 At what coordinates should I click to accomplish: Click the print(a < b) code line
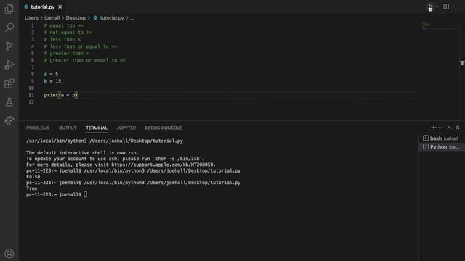tap(61, 95)
